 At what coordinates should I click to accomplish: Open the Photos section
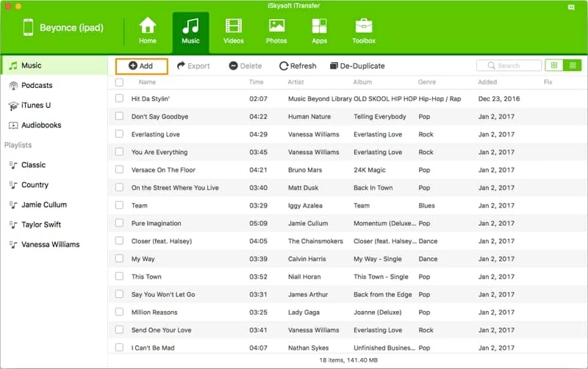(x=276, y=31)
